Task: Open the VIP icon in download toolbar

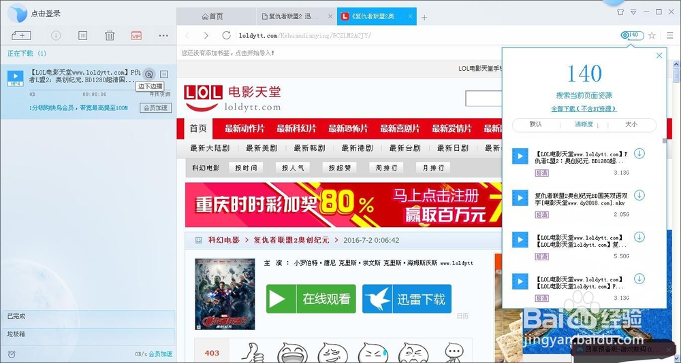Action: pyautogui.click(x=136, y=35)
